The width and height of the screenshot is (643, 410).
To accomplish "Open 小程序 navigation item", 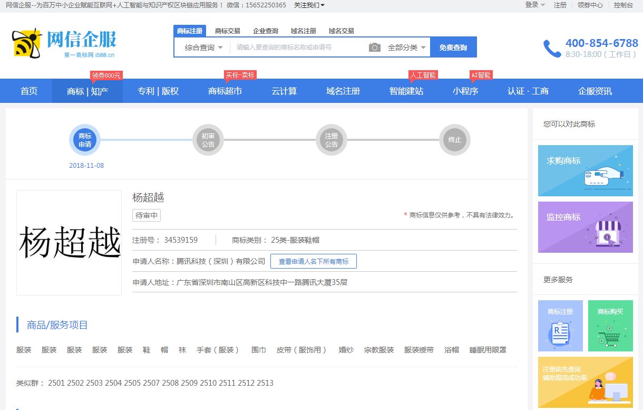I will pyautogui.click(x=465, y=91).
